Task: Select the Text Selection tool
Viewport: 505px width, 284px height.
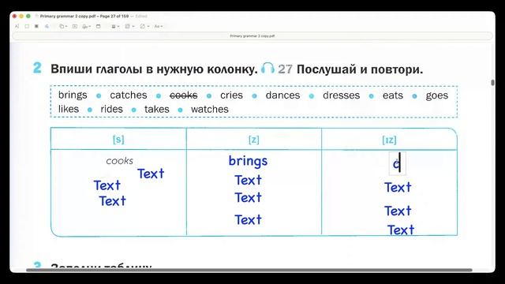Action: [x=17, y=26]
